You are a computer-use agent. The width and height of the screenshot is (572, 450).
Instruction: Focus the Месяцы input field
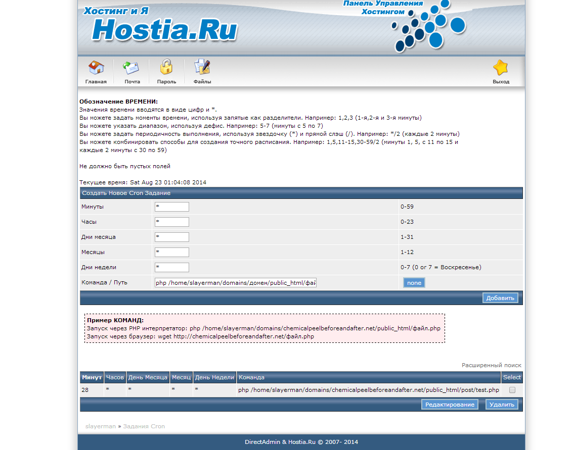tap(172, 252)
